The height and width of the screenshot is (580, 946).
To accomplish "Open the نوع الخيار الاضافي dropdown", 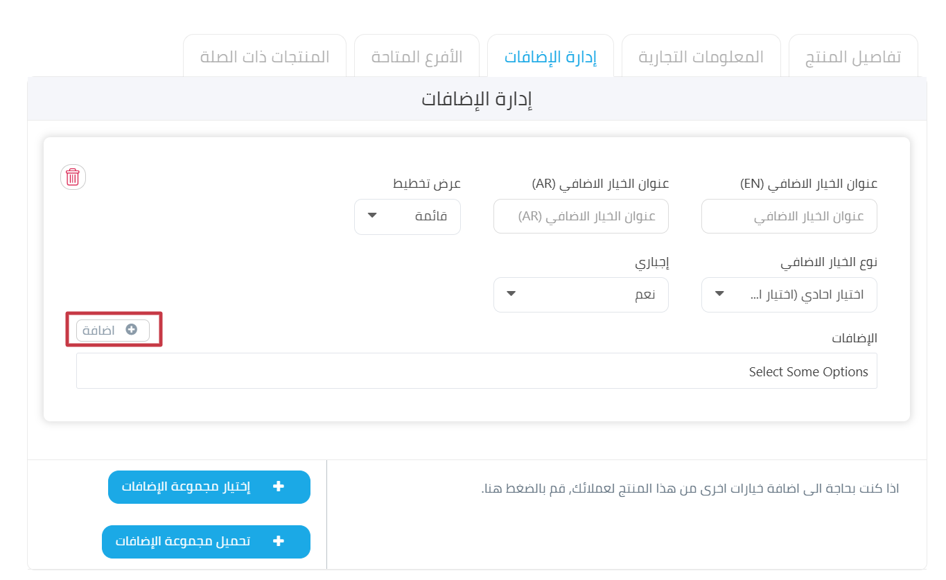I will pos(789,295).
